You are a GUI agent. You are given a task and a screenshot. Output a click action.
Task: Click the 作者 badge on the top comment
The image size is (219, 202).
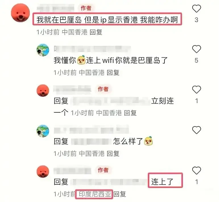click(x=86, y=8)
